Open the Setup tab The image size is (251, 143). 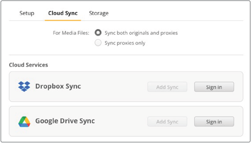click(x=27, y=13)
